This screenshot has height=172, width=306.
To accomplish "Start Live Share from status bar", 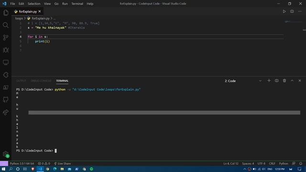I will [63, 163].
